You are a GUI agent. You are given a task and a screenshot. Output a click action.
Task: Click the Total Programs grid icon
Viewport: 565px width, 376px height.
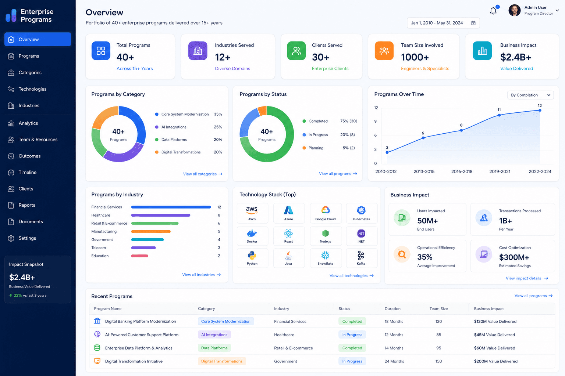tap(101, 51)
